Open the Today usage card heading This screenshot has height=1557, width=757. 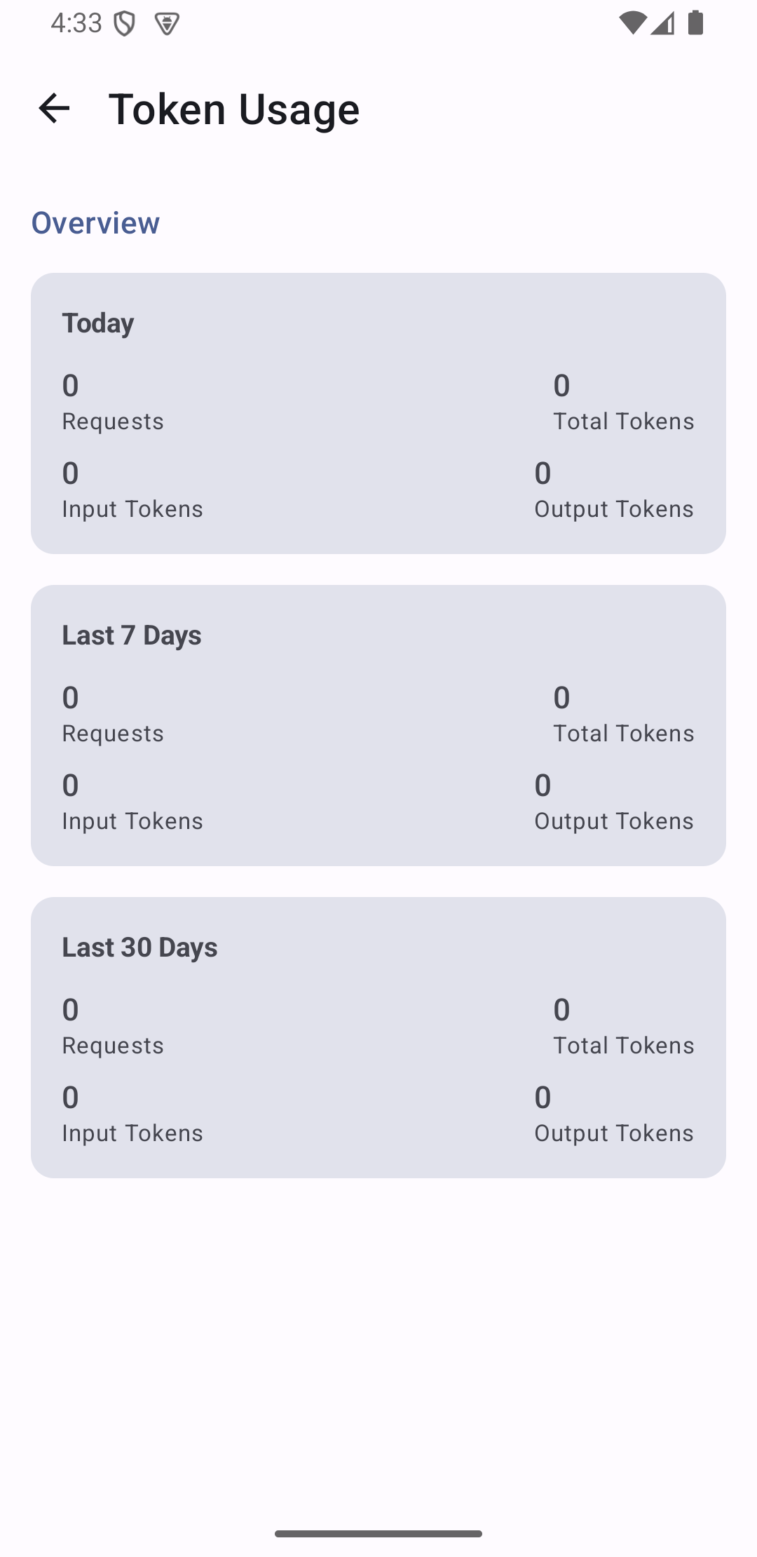click(x=98, y=323)
